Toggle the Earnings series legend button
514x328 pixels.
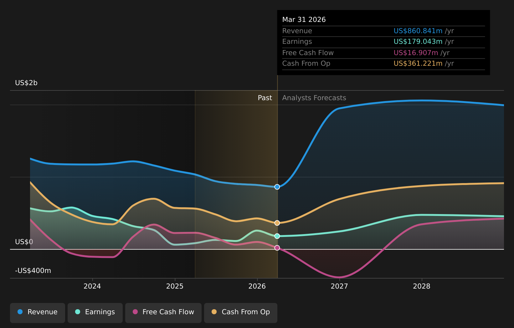point(95,313)
